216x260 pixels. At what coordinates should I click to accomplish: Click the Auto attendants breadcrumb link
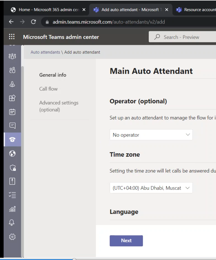click(45, 52)
